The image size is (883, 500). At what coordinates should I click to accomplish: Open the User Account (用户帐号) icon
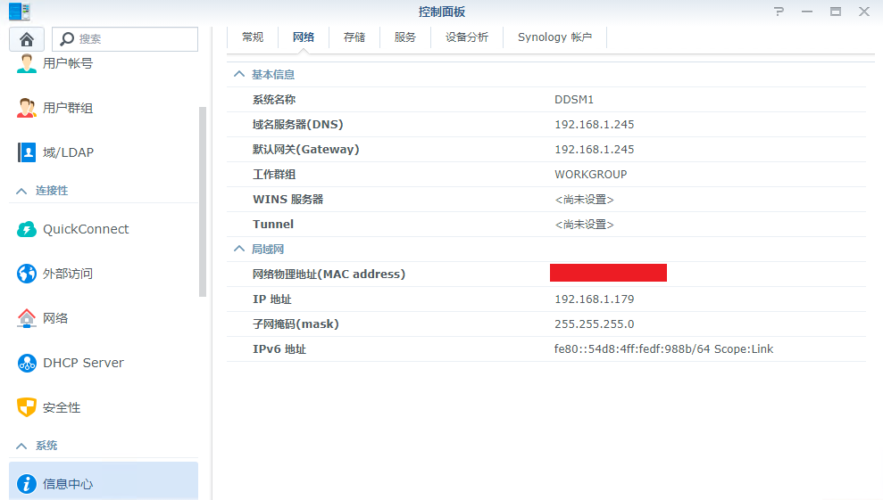pyautogui.click(x=27, y=64)
